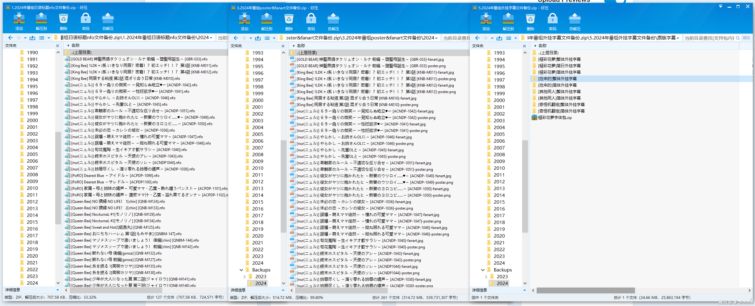Expand 详细信息 panel in 外挂字幕 window

pyautogui.click(x=524, y=290)
